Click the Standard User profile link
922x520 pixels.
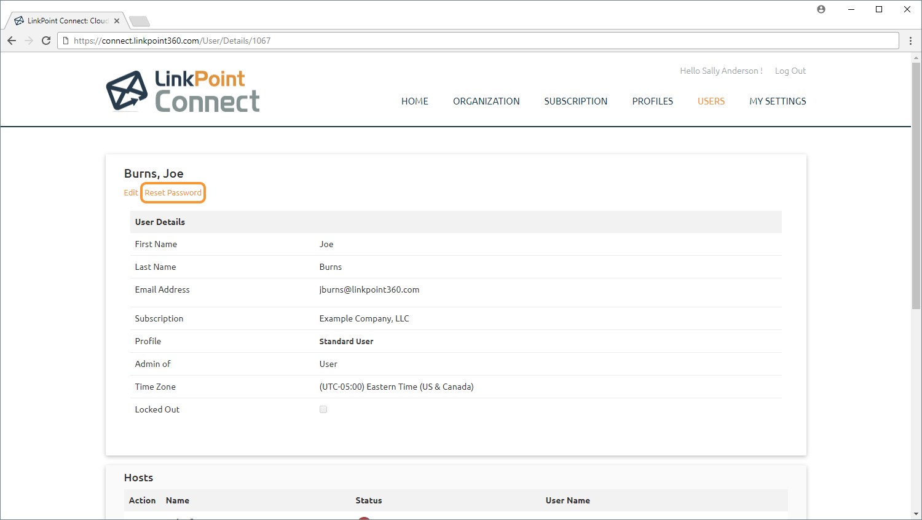(346, 341)
